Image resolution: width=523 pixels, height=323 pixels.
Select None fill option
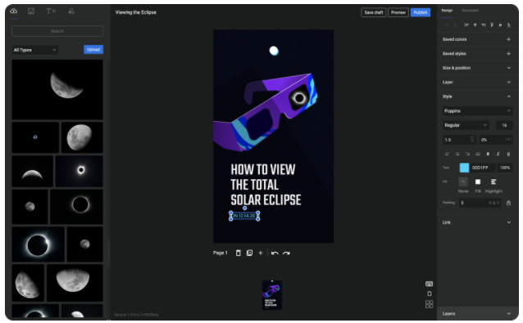click(x=463, y=182)
